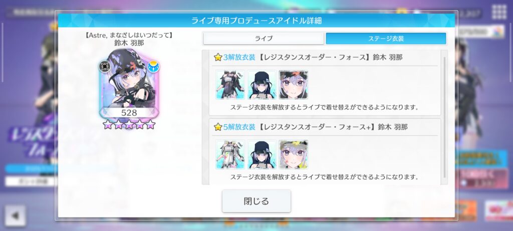The image size is (513, 231).
Task: View the face close-up thumbnail in 3解放衣装
Action: pyautogui.click(x=293, y=84)
